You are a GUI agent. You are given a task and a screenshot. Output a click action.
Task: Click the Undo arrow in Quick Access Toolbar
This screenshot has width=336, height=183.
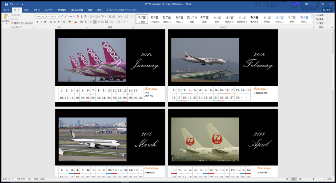(x=11, y=4)
